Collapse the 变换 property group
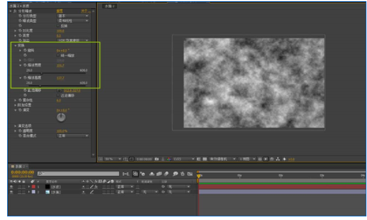The height and width of the screenshot is (220, 367). (x=16, y=45)
